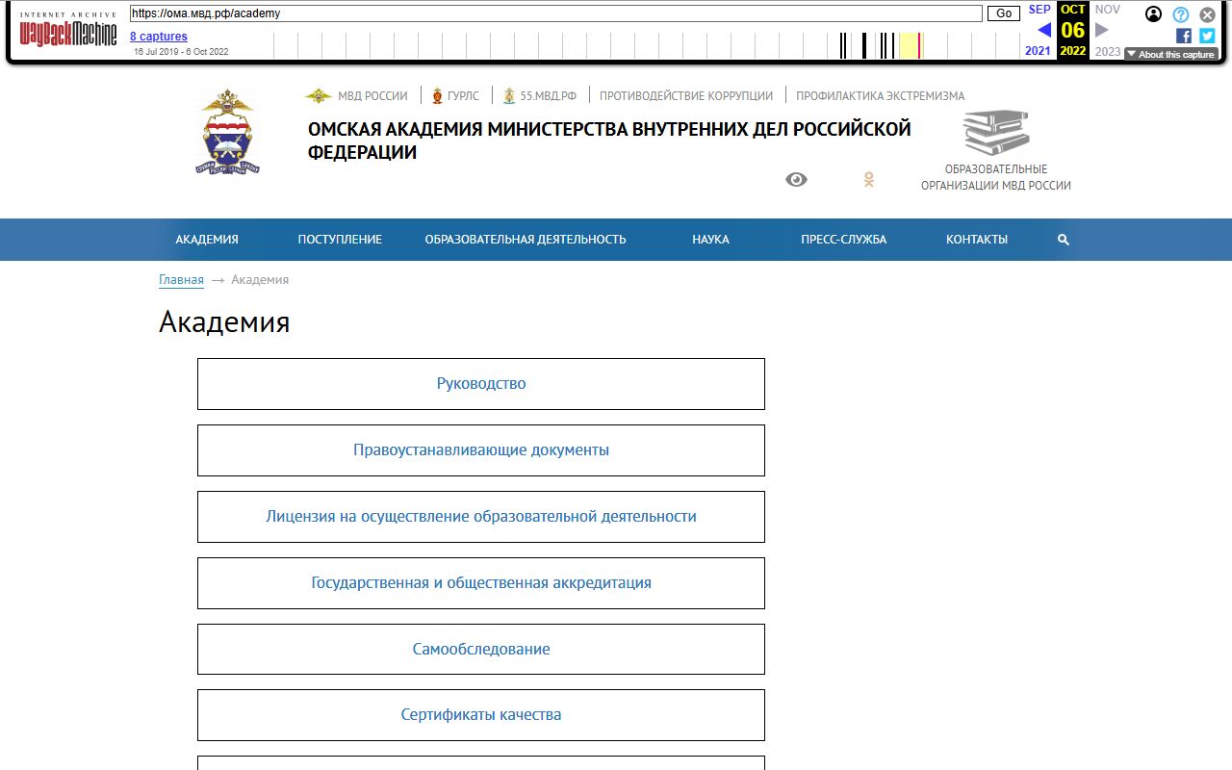Share capture on Facebook icon

1184,36
